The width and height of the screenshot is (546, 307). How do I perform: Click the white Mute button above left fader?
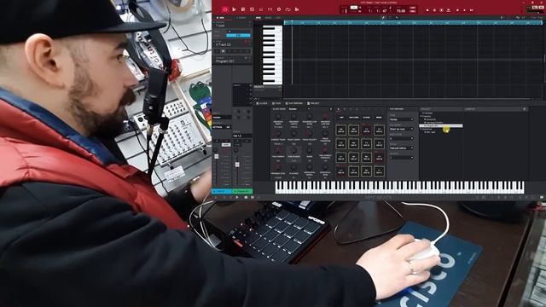(x=226, y=144)
